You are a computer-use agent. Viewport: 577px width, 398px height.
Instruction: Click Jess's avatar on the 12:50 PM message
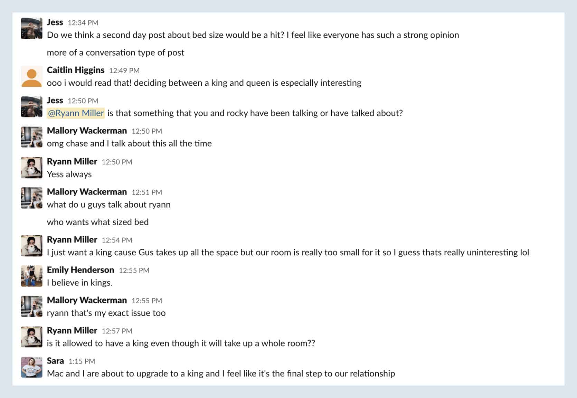click(31, 106)
